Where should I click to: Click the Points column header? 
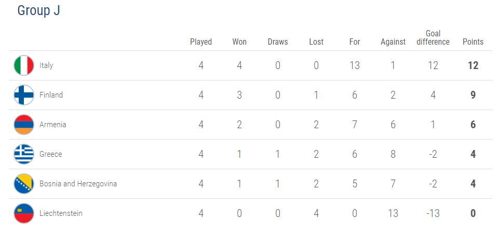coord(473,42)
